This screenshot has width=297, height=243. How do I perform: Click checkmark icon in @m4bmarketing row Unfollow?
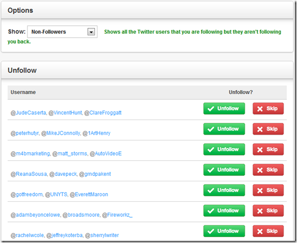point(211,150)
